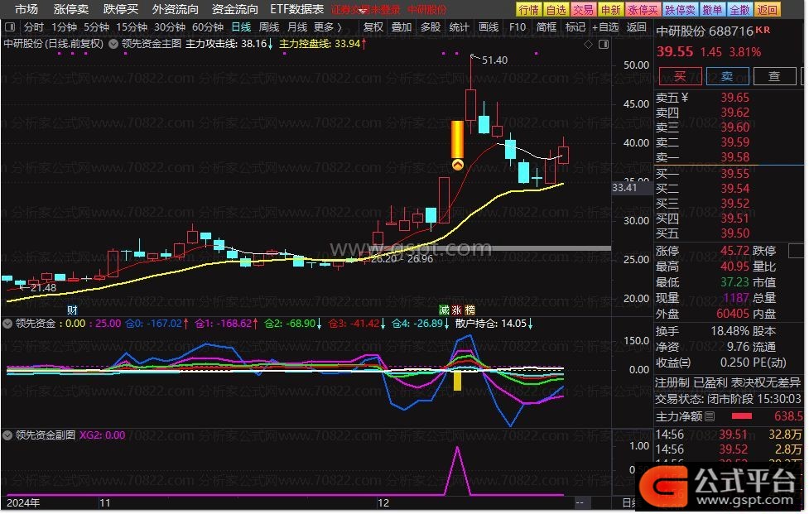809x514 pixels.
Task: Open the 涨停卖 menu
Action: pos(71,9)
